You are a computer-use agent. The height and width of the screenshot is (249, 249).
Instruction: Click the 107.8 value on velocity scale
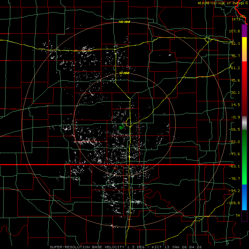click(x=234, y=31)
